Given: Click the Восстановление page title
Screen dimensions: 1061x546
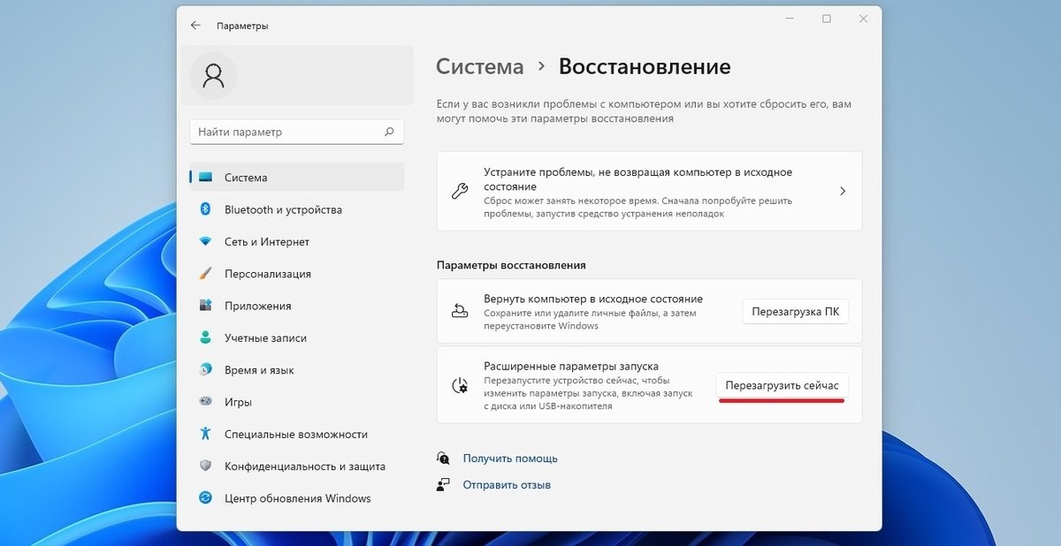Looking at the screenshot, I should tap(645, 66).
